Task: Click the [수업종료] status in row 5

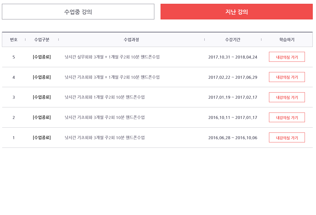Action: point(42,57)
